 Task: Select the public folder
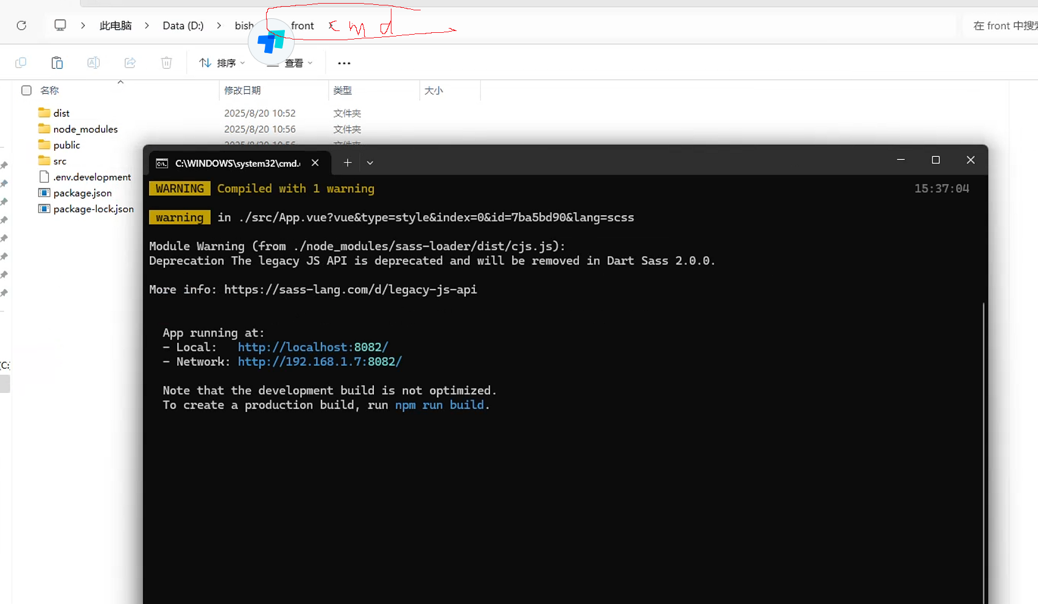66,145
